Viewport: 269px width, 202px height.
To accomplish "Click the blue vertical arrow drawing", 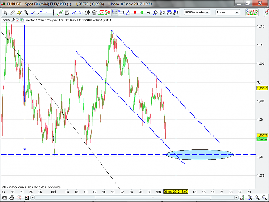I will tap(25, 88).
